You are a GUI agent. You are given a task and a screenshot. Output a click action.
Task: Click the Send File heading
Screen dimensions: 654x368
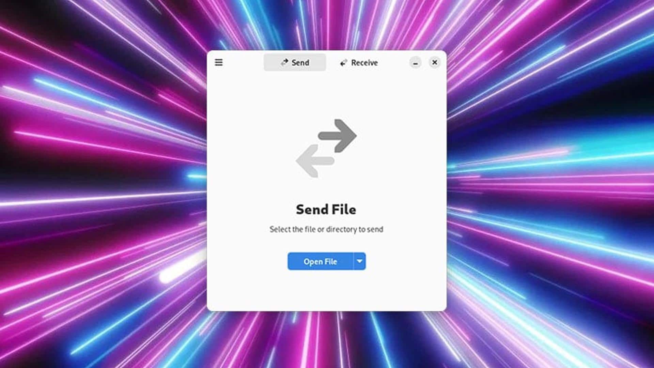click(326, 209)
